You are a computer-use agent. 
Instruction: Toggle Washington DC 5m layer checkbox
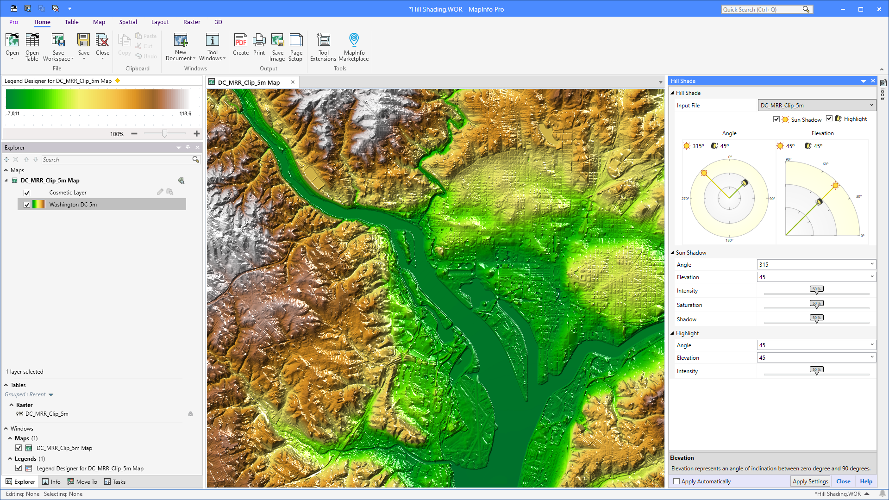click(x=27, y=205)
